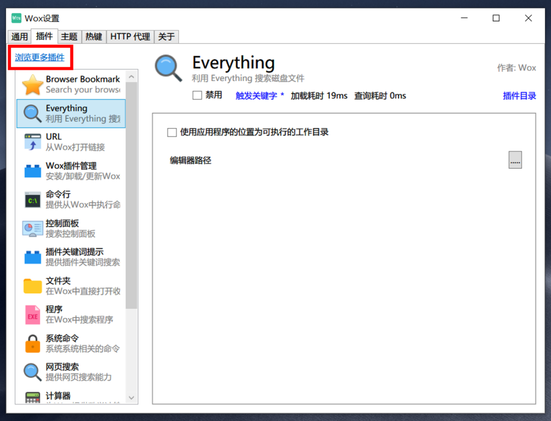
Task: Click the Wox插件管理 blue block icon
Action: [32, 171]
